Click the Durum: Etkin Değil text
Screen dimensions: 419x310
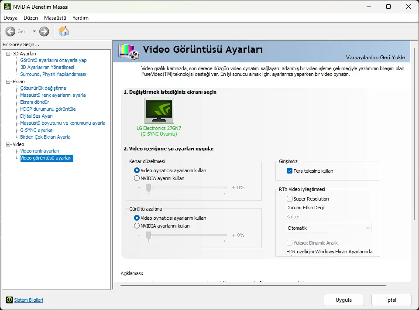[306, 208]
